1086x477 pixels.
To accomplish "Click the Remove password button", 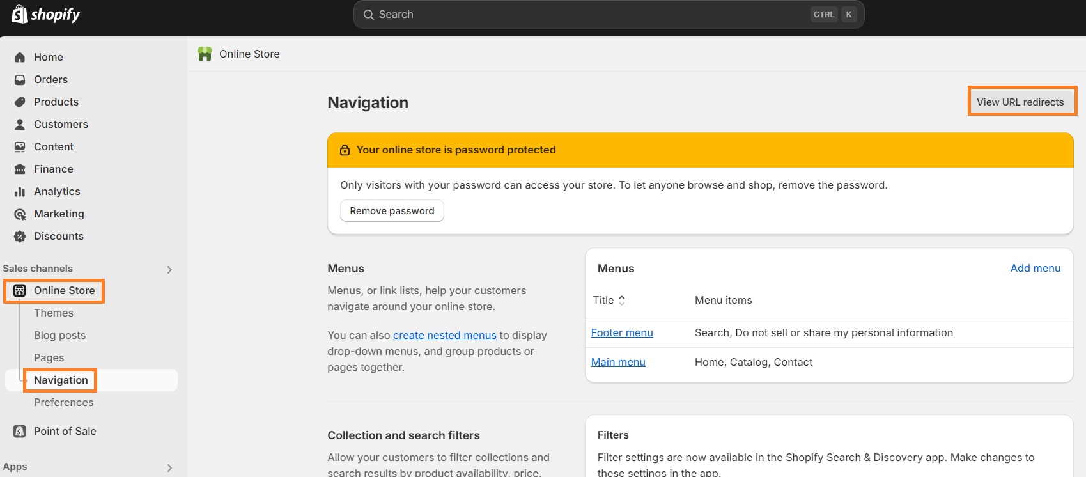I will (392, 211).
